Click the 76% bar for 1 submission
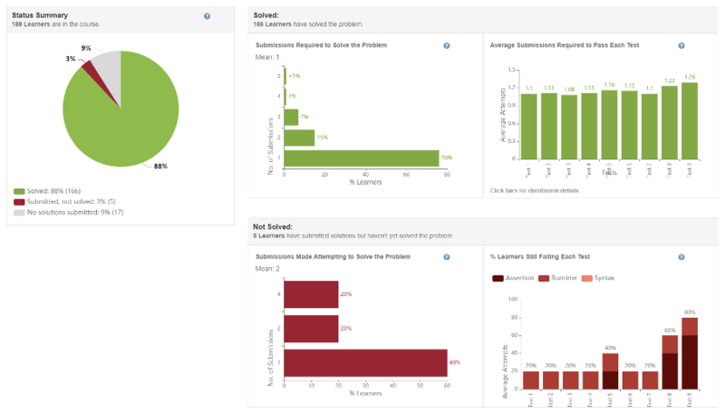The height and width of the screenshot is (414, 725). pos(362,159)
